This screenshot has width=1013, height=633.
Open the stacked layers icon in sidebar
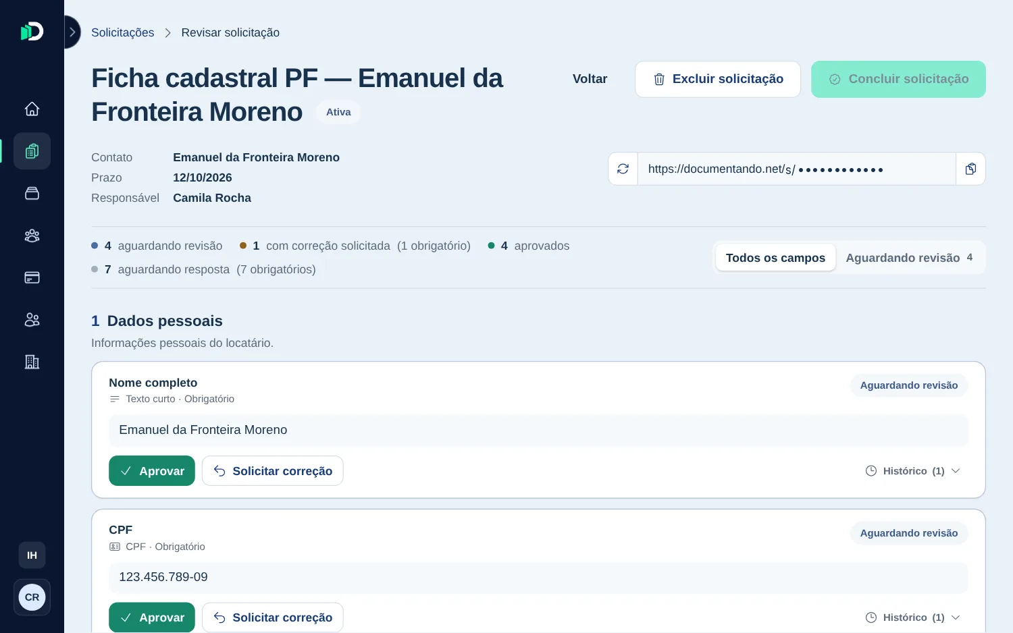[x=32, y=193]
